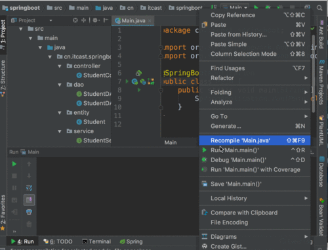This screenshot has height=250, width=328.
Task: Open the Refactor submenu
Action: 255,78
